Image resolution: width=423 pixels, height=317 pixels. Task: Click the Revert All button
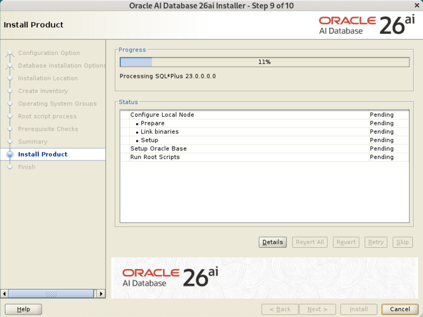[x=310, y=242]
